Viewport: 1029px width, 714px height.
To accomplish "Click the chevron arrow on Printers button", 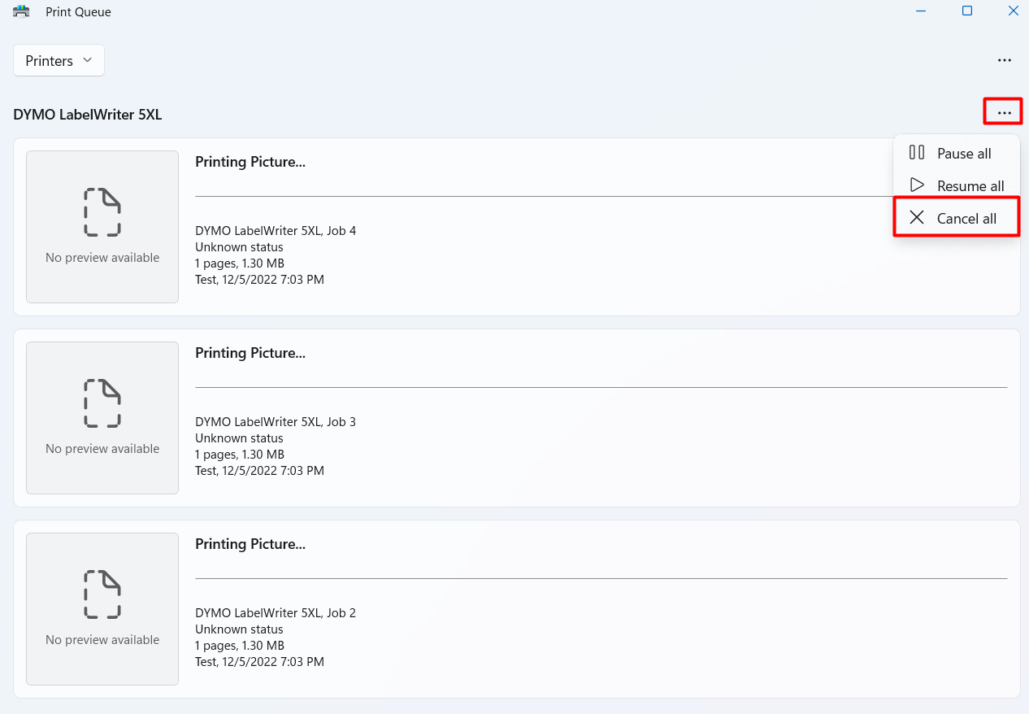I will (x=87, y=61).
